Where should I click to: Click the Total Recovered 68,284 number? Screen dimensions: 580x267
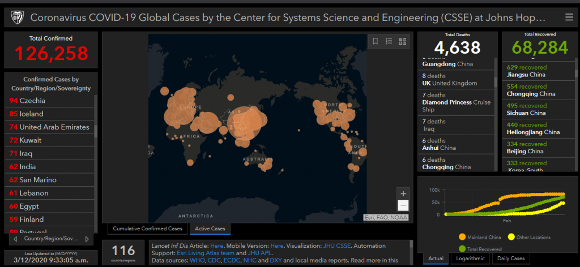[x=540, y=47]
